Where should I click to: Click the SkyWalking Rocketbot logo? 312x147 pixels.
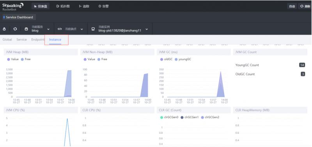pos(13,7)
